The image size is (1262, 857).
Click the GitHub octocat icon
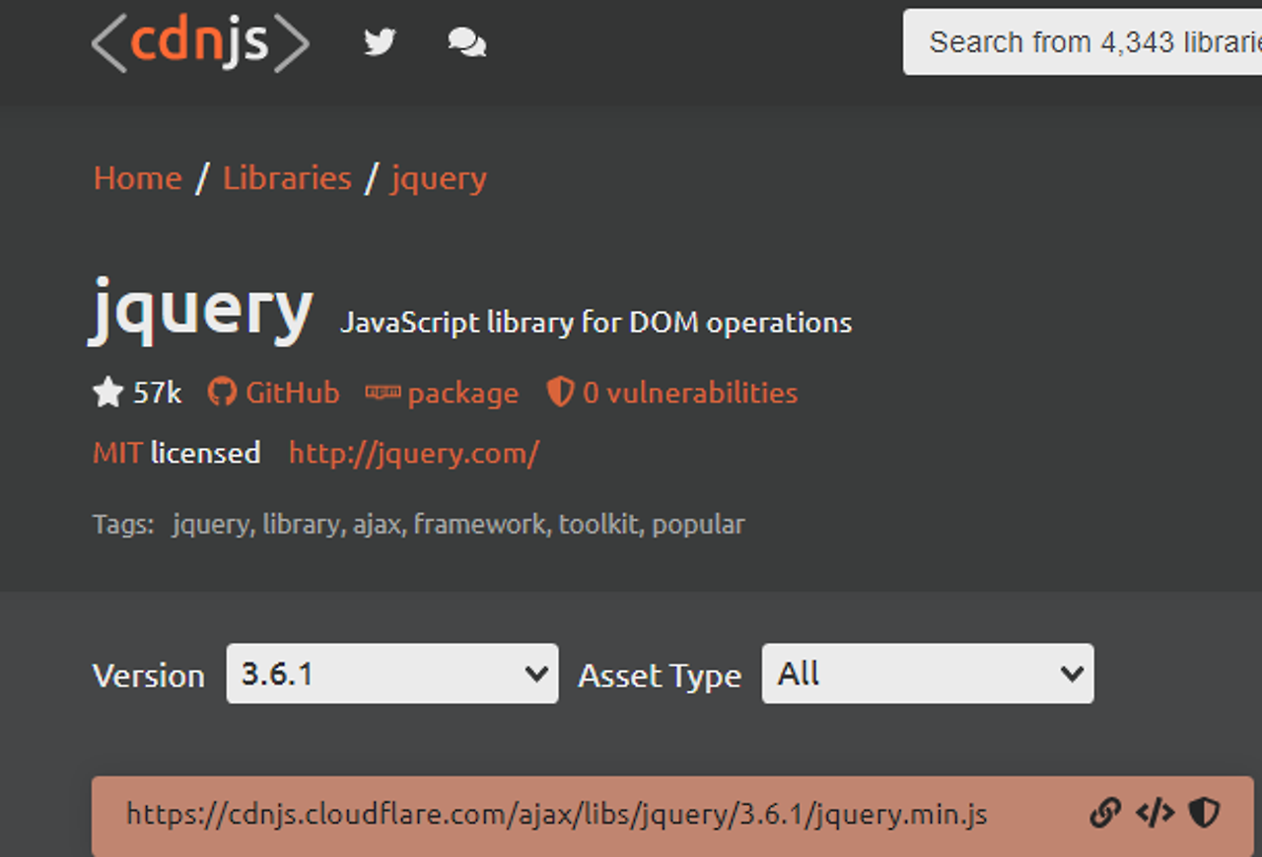(222, 393)
